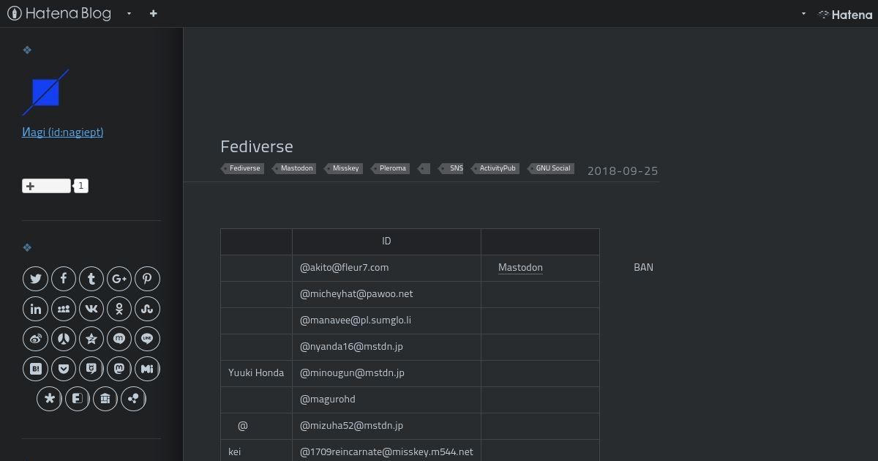Expand dropdown next to Hatena Blog logo
Screen dimensions: 878x461
point(129,13)
